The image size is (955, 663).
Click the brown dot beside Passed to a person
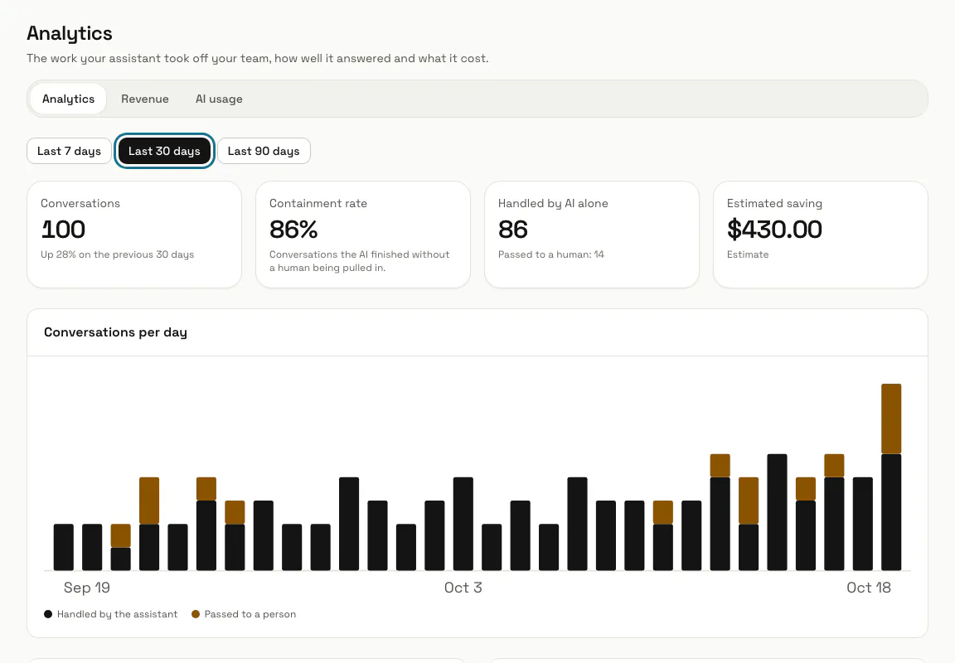pyautogui.click(x=196, y=614)
